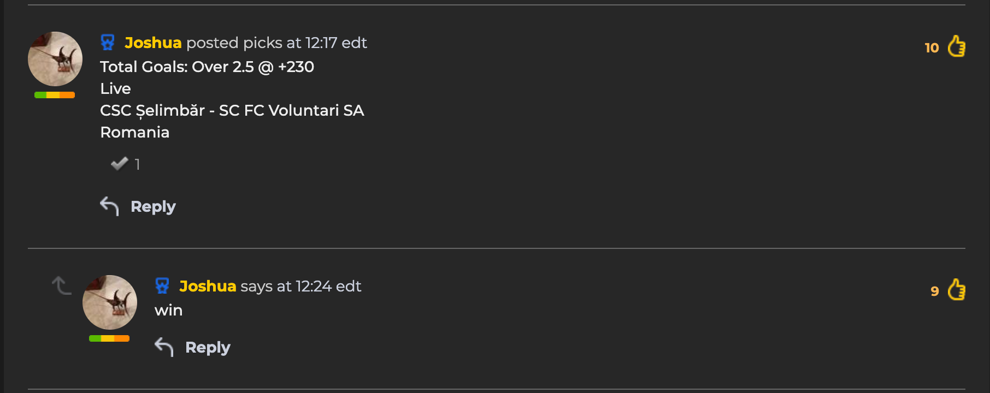Click the 9 likes count on the 'win' comment
The image size is (990, 393).
[x=935, y=291]
